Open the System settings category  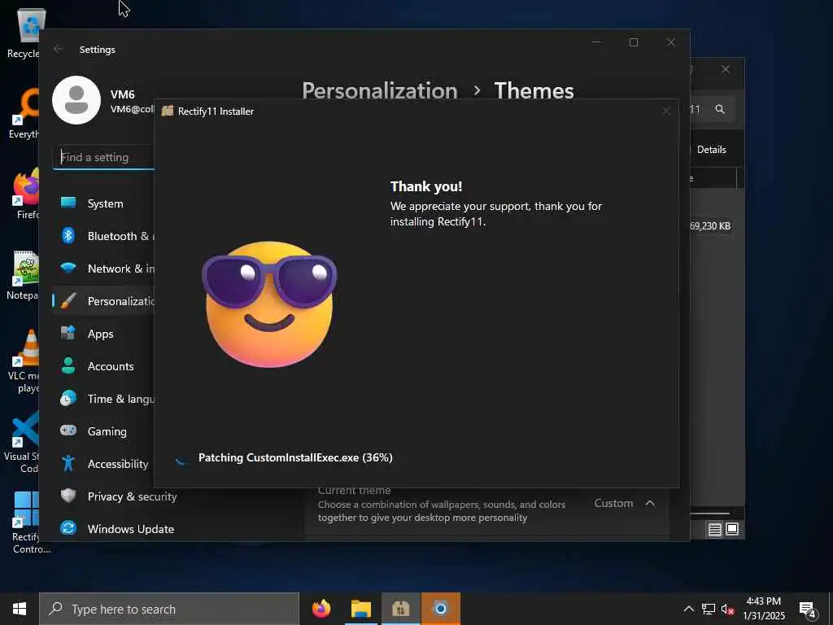pyautogui.click(x=103, y=203)
